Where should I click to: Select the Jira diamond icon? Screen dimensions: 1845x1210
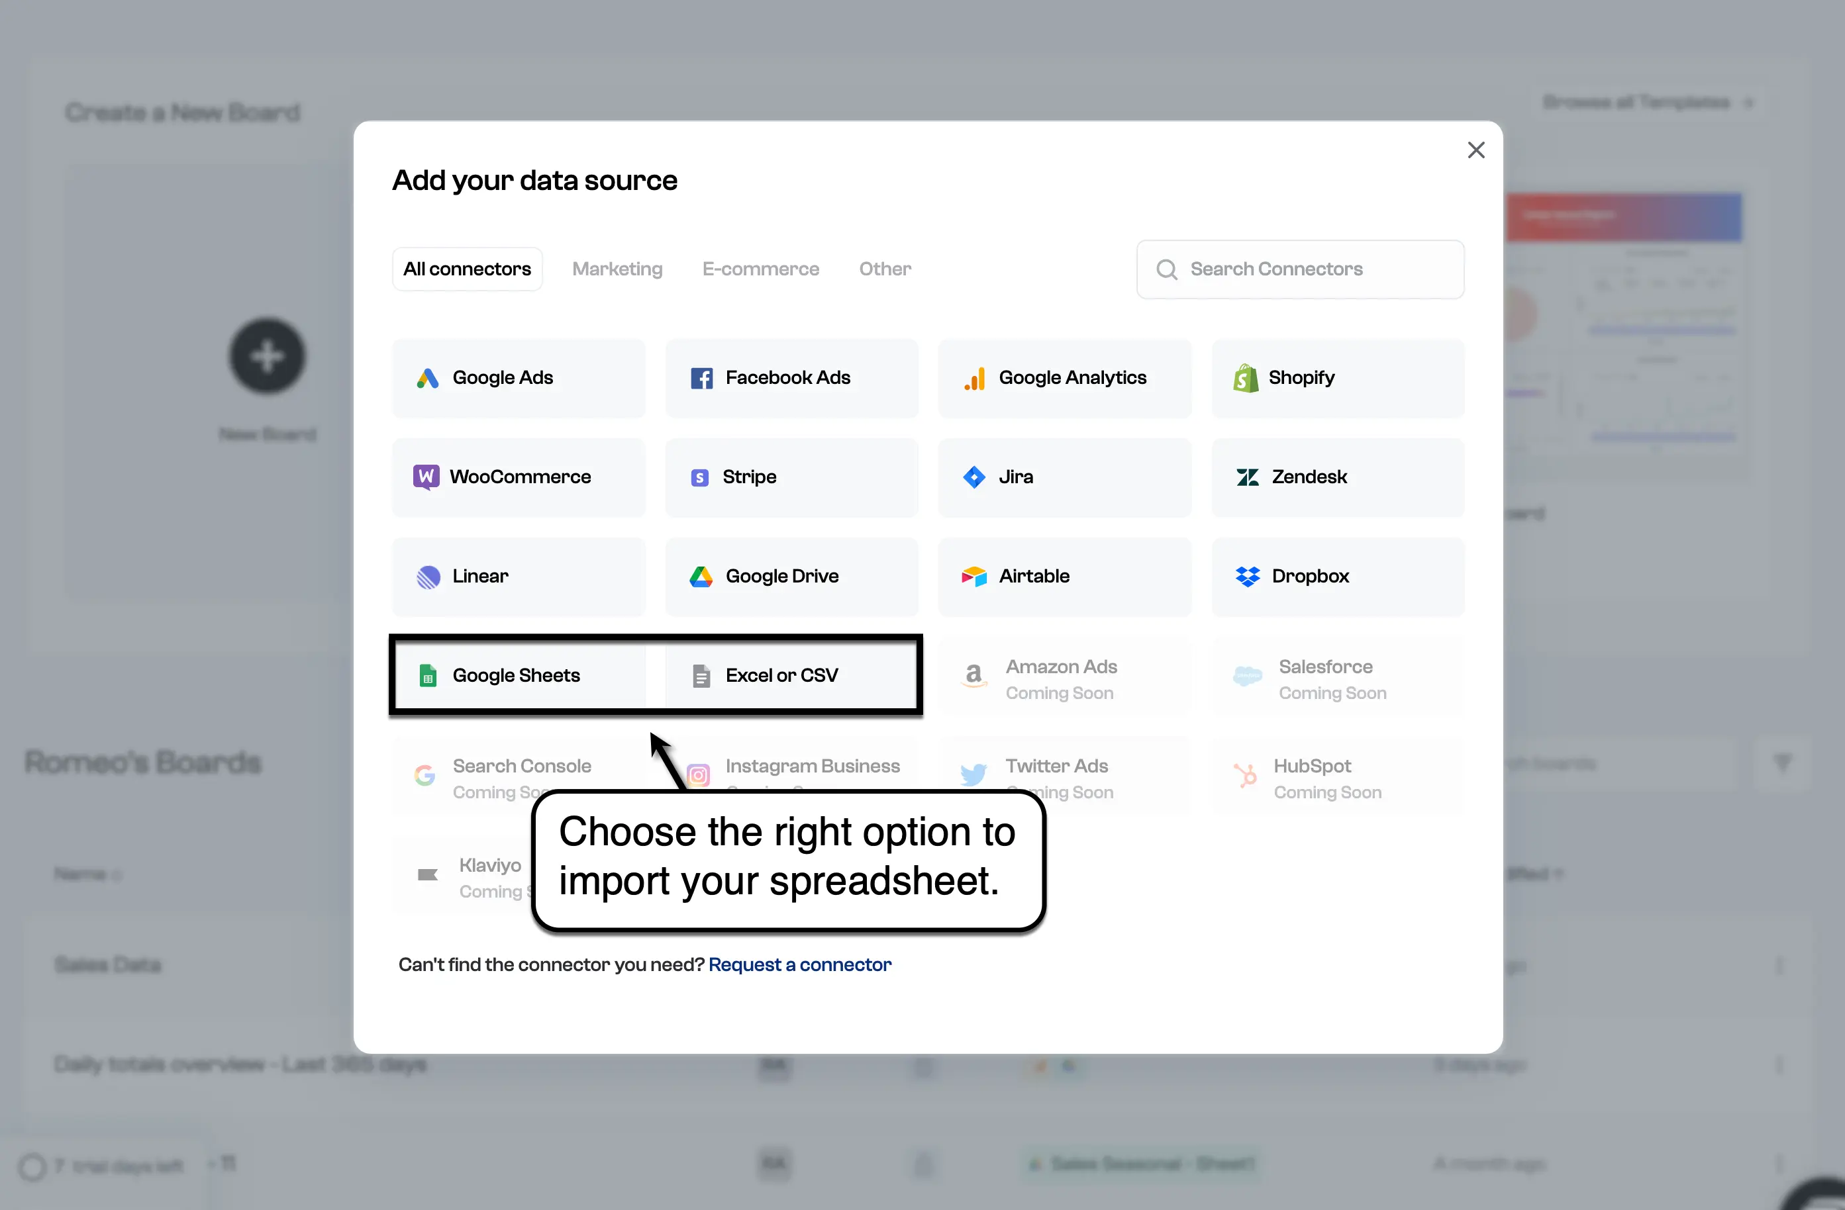[x=973, y=477]
